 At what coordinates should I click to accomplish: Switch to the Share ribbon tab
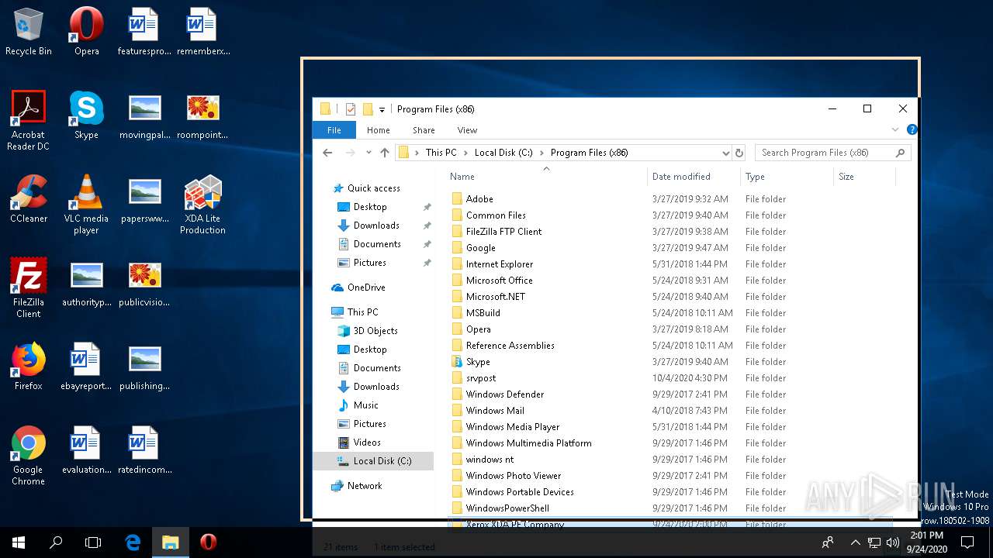(424, 130)
